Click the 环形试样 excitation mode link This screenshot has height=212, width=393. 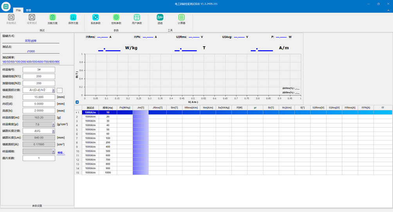point(31,41)
